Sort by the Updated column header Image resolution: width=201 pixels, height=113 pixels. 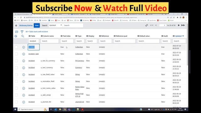point(178,36)
